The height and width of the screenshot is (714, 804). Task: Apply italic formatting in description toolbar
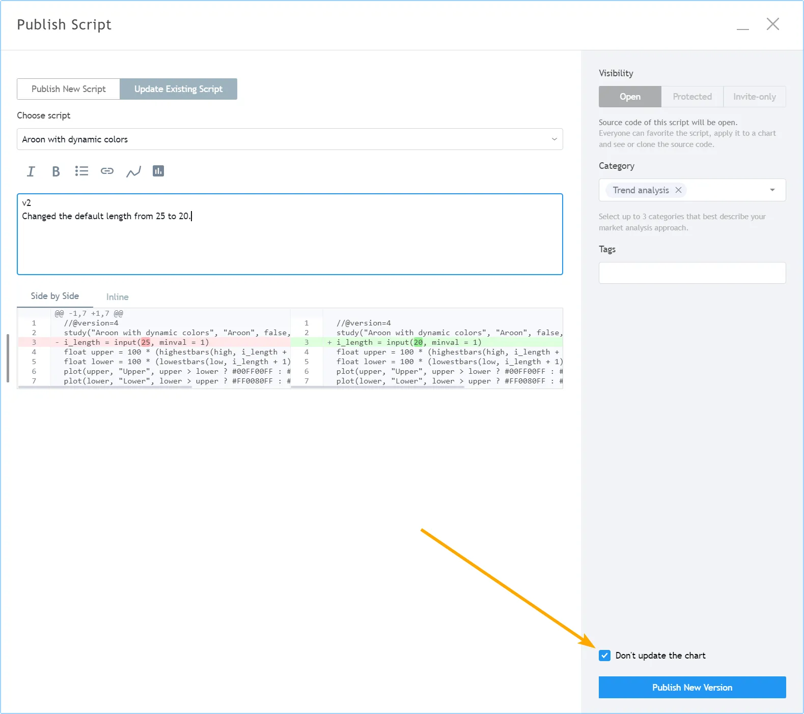pyautogui.click(x=31, y=171)
